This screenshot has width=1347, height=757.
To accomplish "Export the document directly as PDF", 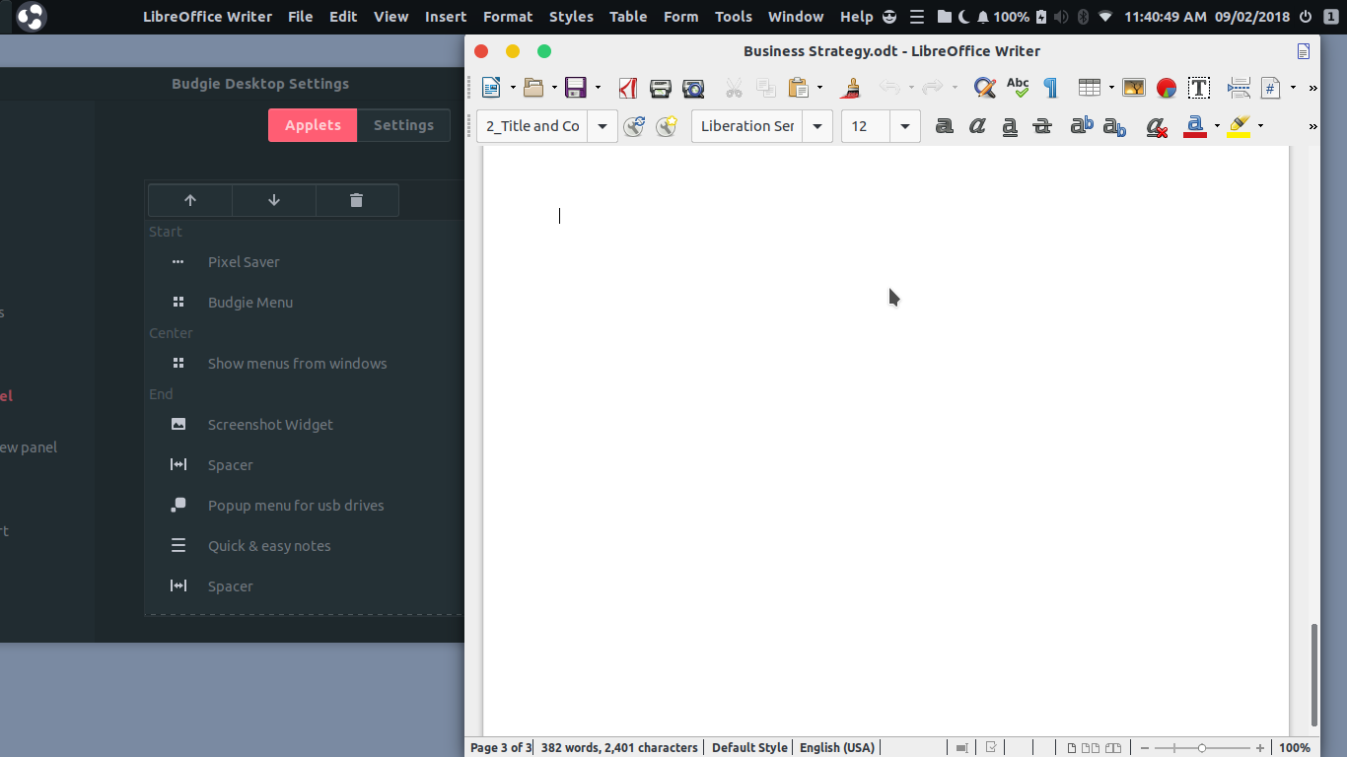I will coord(628,88).
